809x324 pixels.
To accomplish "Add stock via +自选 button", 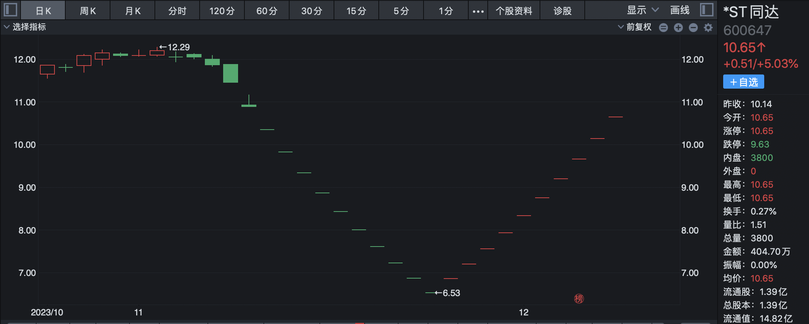I will pos(743,82).
